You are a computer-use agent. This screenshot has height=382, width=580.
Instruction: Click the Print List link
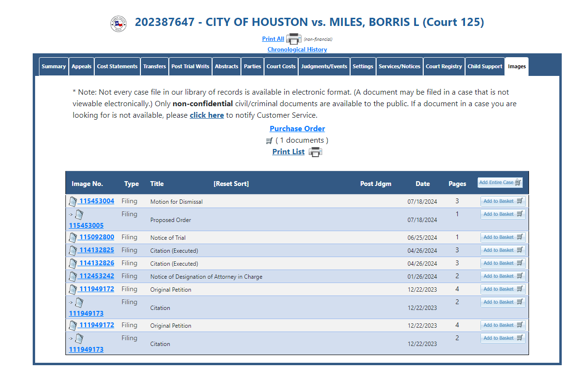(x=289, y=152)
